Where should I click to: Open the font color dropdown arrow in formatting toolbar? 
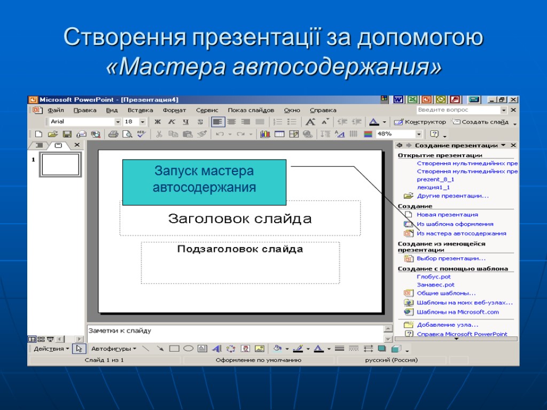(384, 122)
